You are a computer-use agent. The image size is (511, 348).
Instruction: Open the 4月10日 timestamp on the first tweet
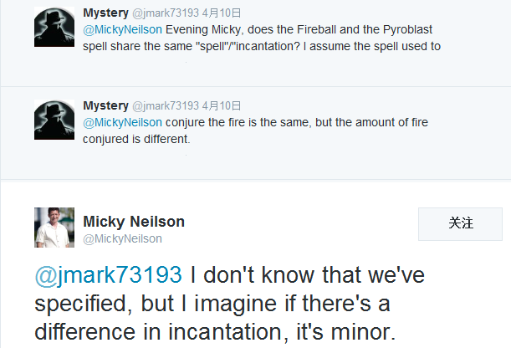[222, 13]
